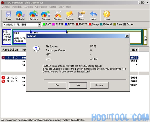Click the 'NTFS' file system value in dialog

[x=93, y=46]
